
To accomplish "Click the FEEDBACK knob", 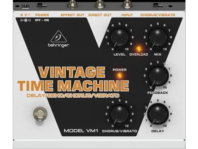I will 158,75.
